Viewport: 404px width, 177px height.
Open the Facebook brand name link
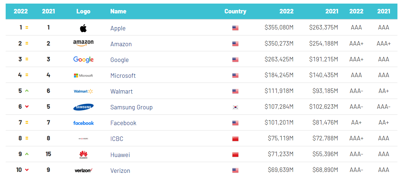[x=123, y=123]
